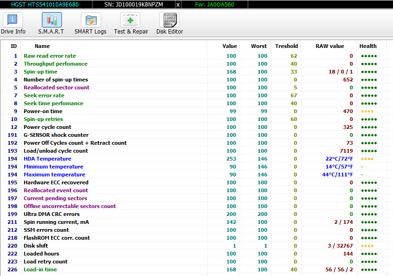Select the HDA Temperature attribute row
Image resolution: width=393 pixels, height=276 pixels.
click(x=194, y=159)
